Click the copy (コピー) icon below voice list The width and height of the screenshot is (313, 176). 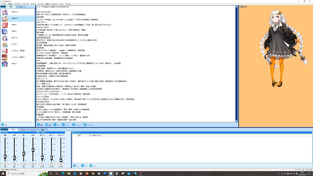click(x=3, y=125)
